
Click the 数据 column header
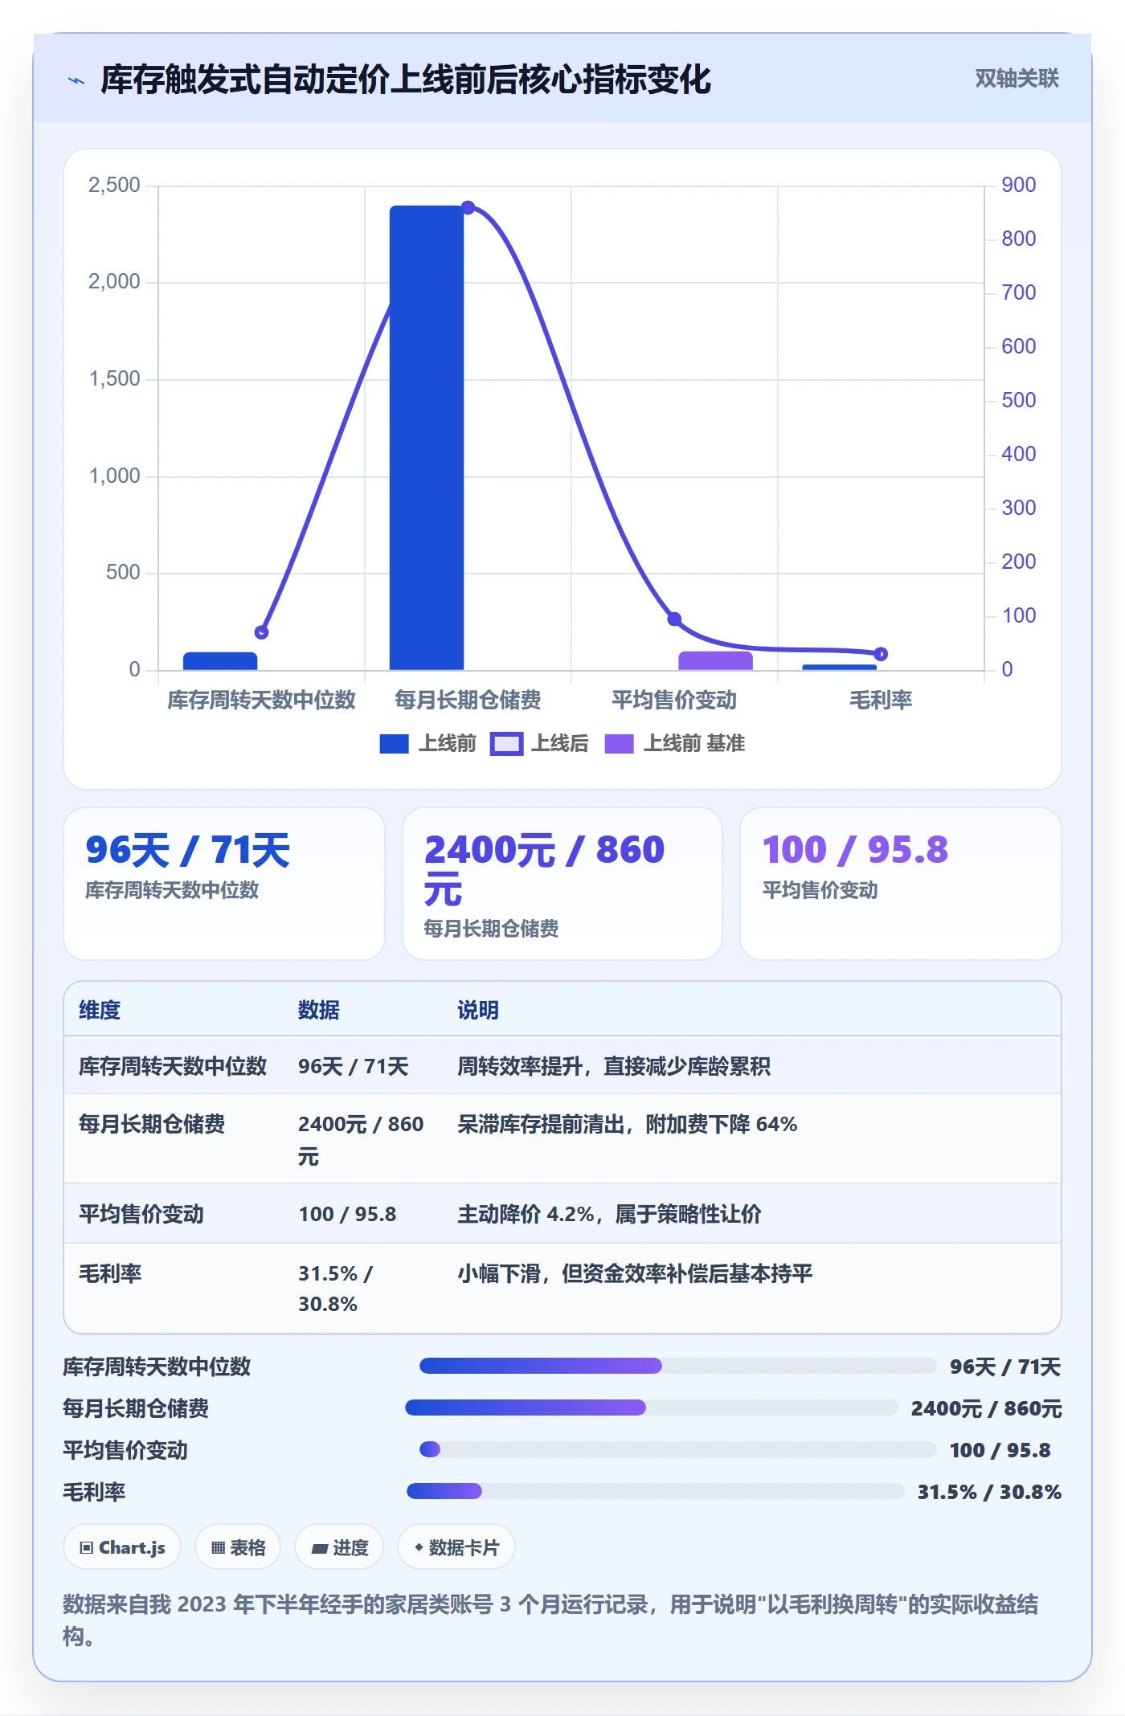(319, 1010)
